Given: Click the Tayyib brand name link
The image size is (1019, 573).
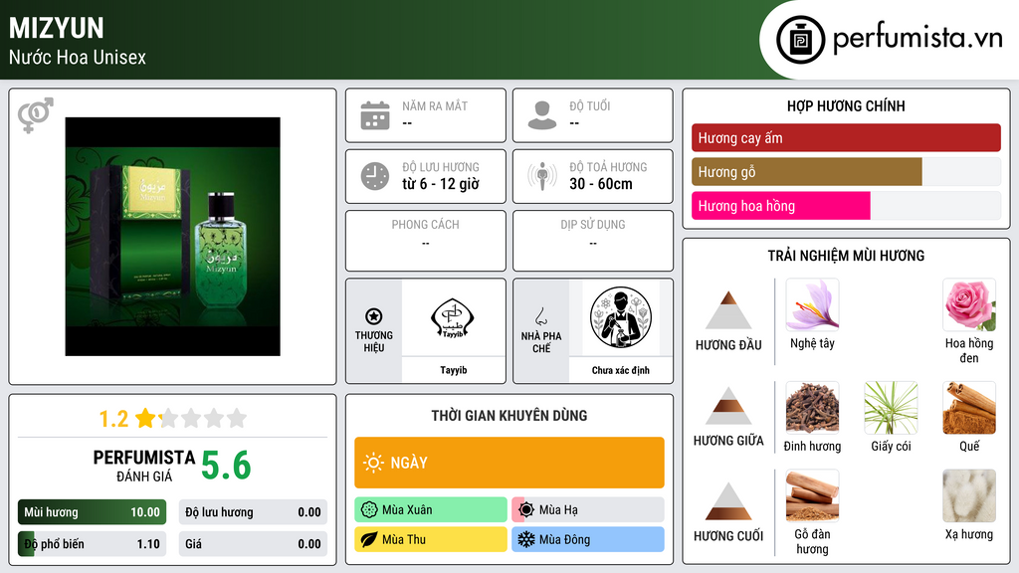Looking at the screenshot, I should point(453,370).
